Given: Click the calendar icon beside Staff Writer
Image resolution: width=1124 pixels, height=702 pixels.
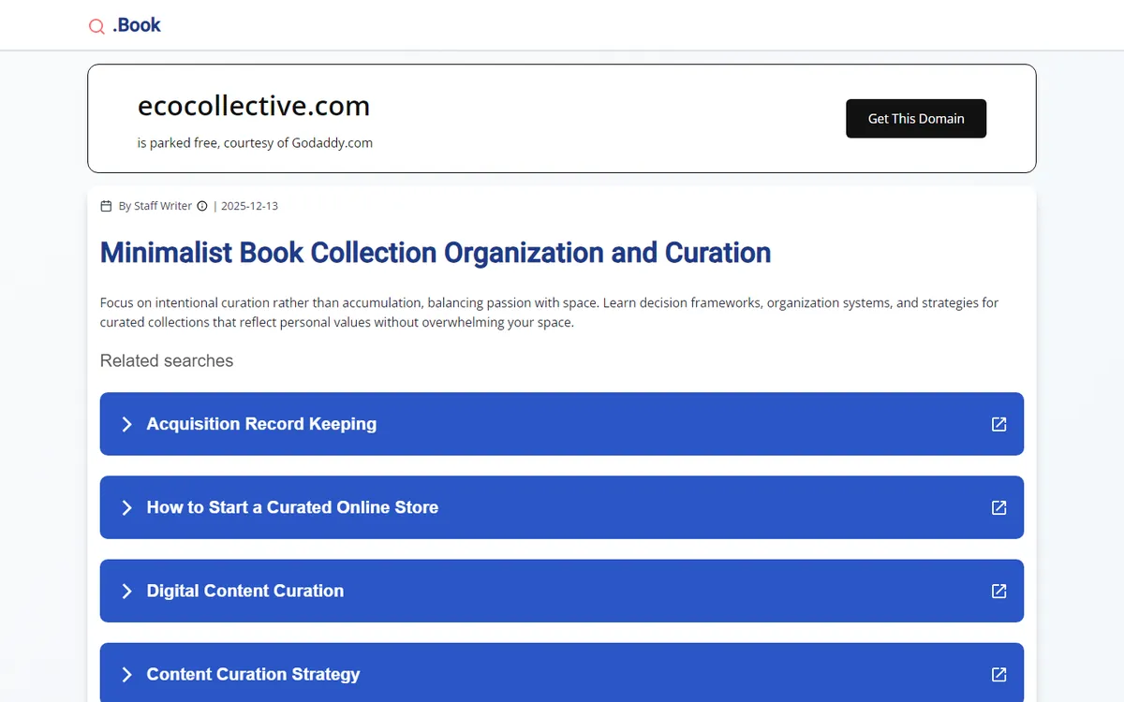Looking at the screenshot, I should coord(106,206).
